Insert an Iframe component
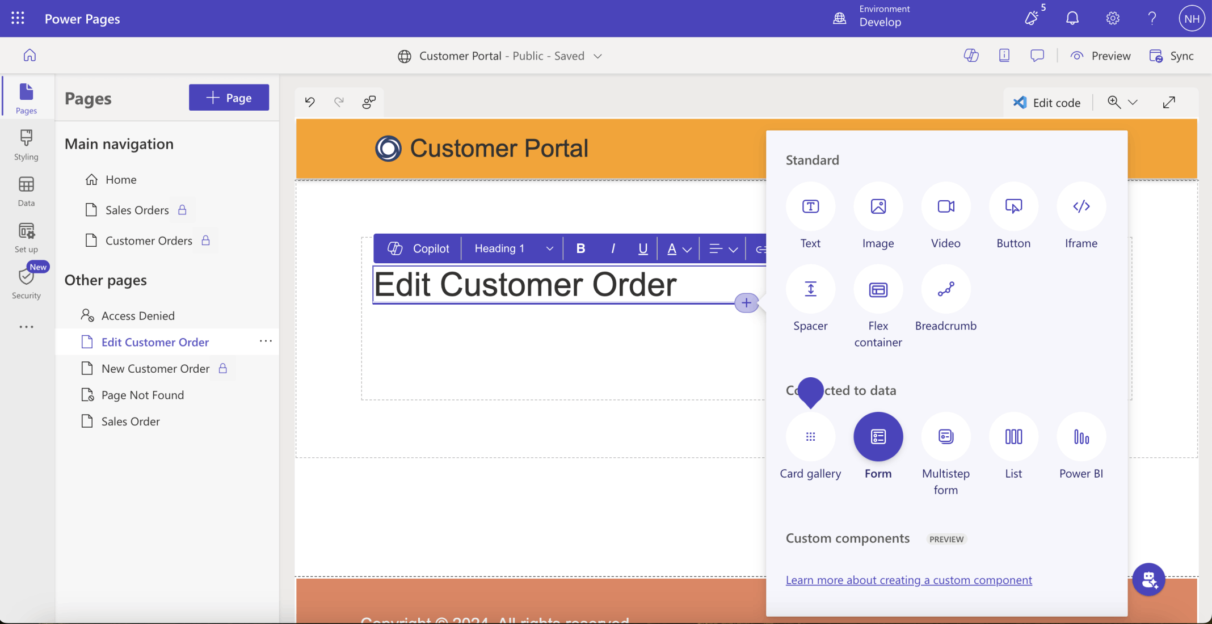Screen dimensions: 1212x624 [1081, 206]
